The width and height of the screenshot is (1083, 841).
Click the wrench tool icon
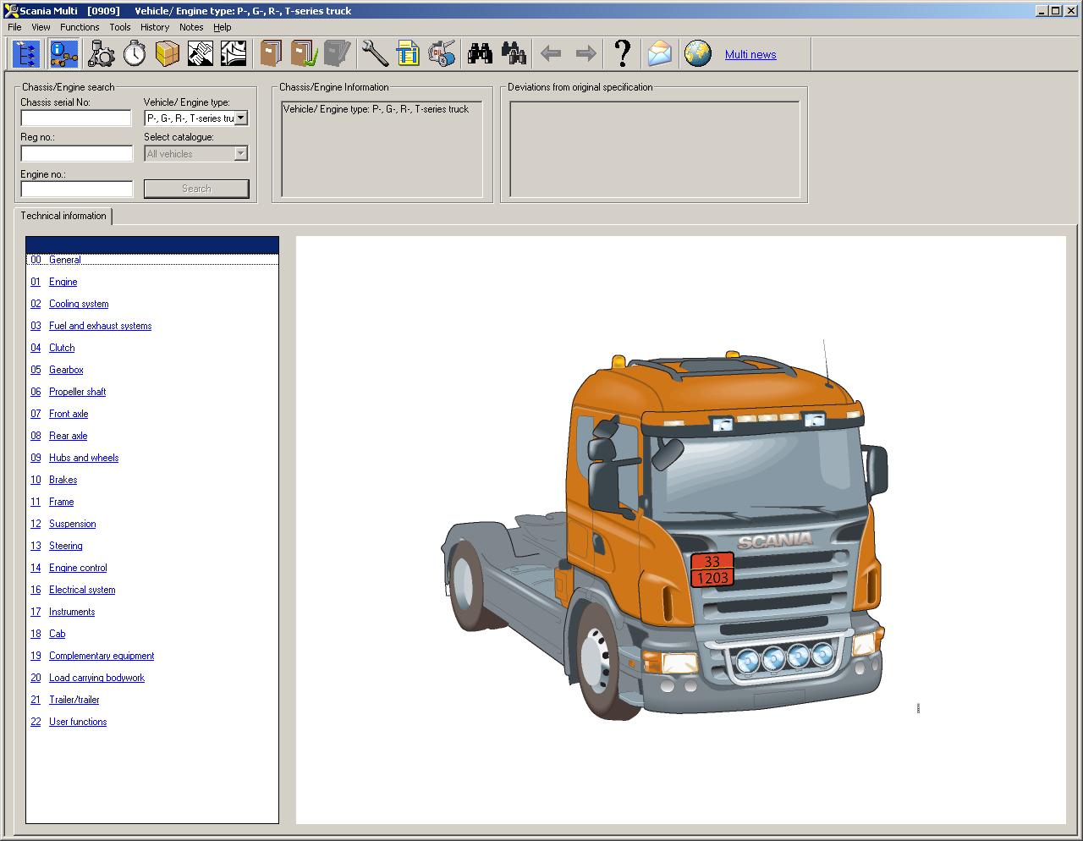pos(375,53)
